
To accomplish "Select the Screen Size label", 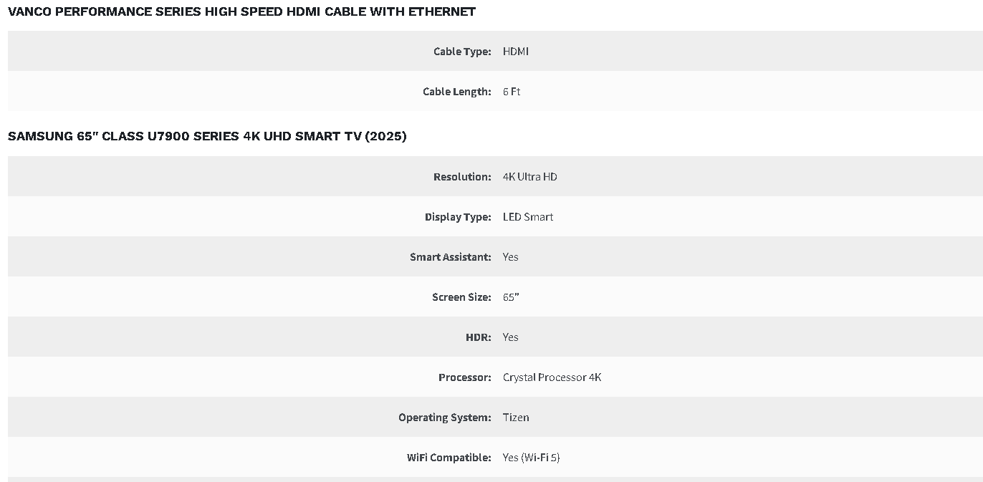I will 461,297.
